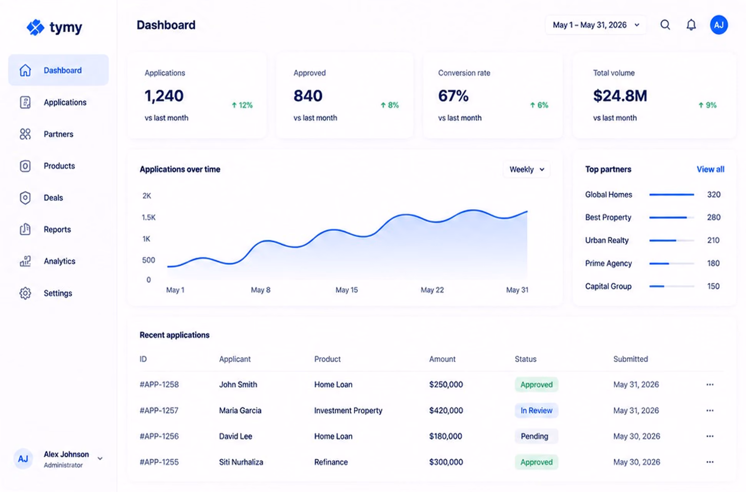Expand the Alex Johnson account menu chevron

click(x=100, y=459)
